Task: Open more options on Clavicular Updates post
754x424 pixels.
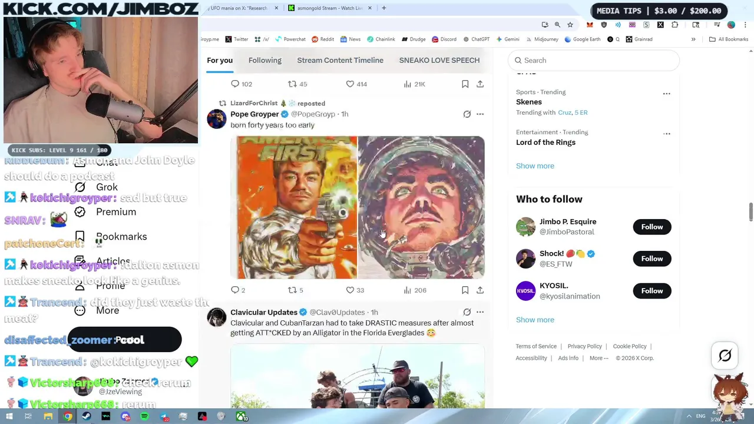Action: click(x=480, y=312)
